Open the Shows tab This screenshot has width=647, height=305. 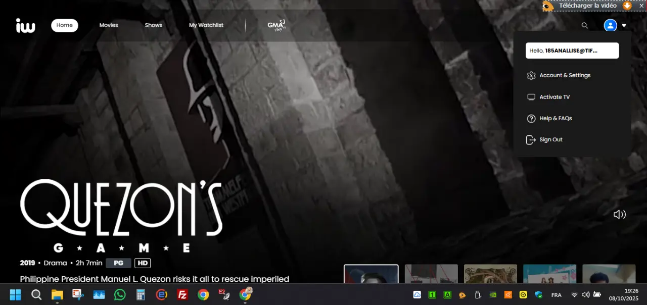click(x=154, y=25)
